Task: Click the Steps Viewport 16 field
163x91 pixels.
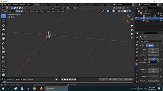Action: [153, 69]
